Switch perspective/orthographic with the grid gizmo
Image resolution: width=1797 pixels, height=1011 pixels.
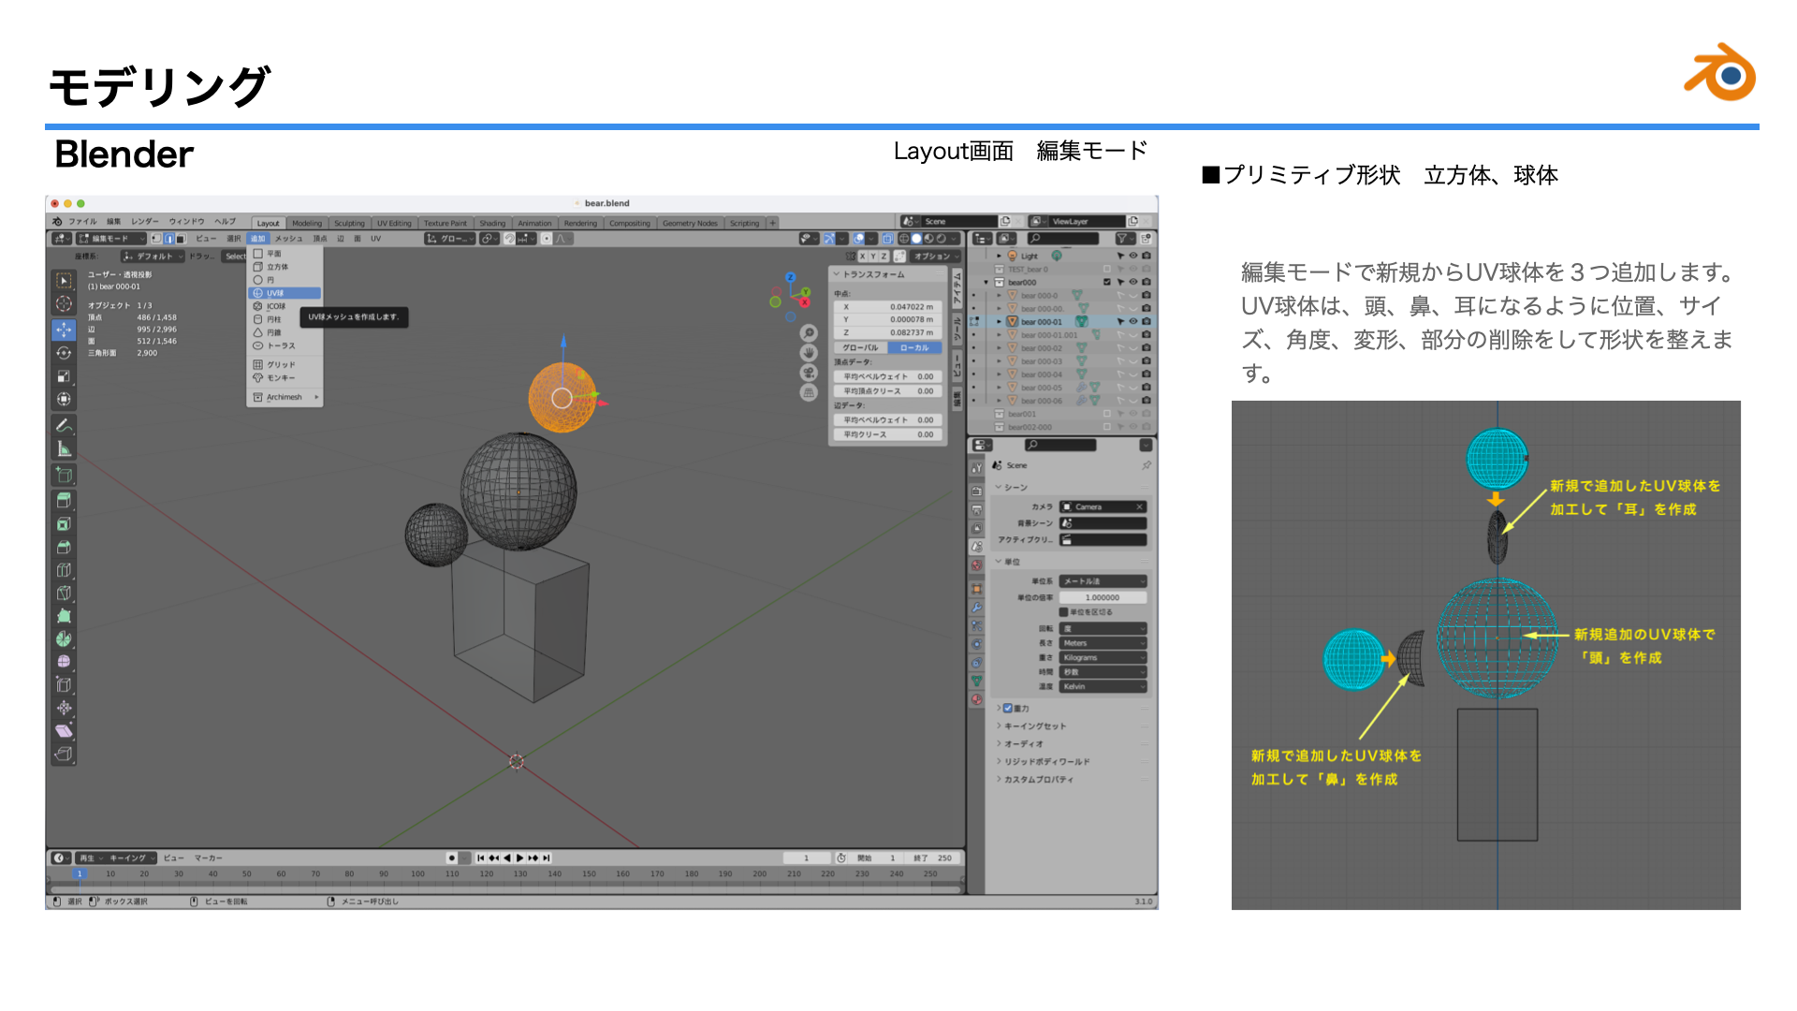click(x=810, y=393)
